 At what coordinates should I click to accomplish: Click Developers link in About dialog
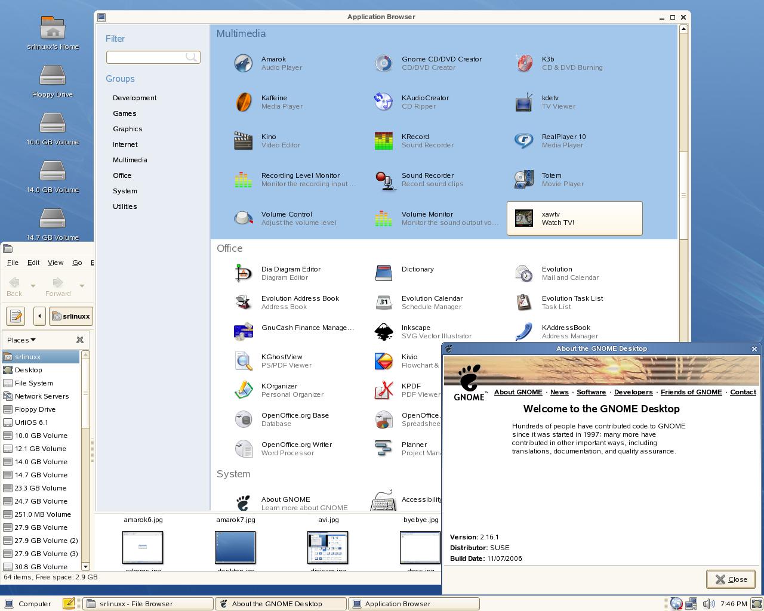click(633, 392)
